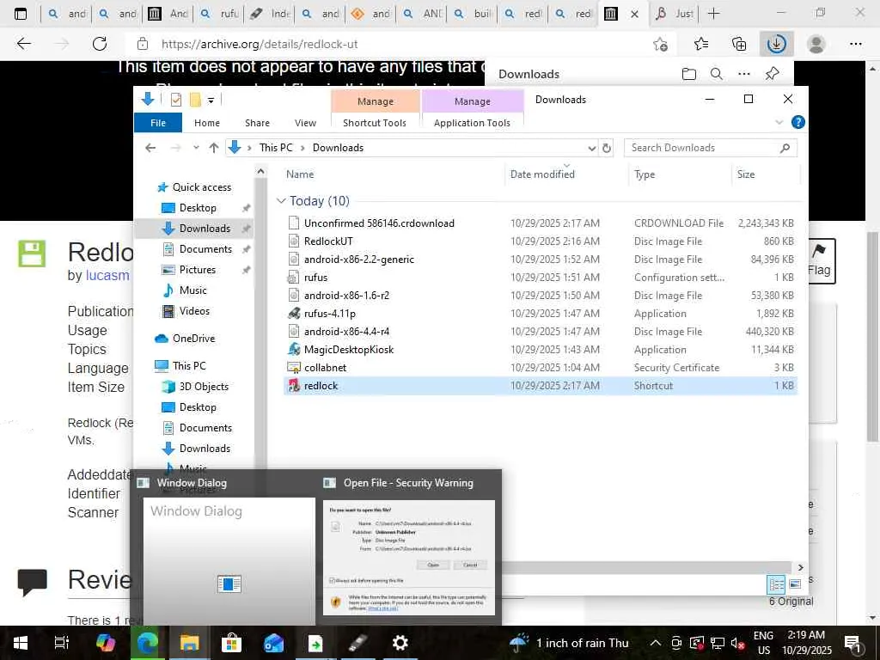The image size is (880, 660).
Task: Open the Home ribbon tab
Action: pyautogui.click(x=207, y=123)
